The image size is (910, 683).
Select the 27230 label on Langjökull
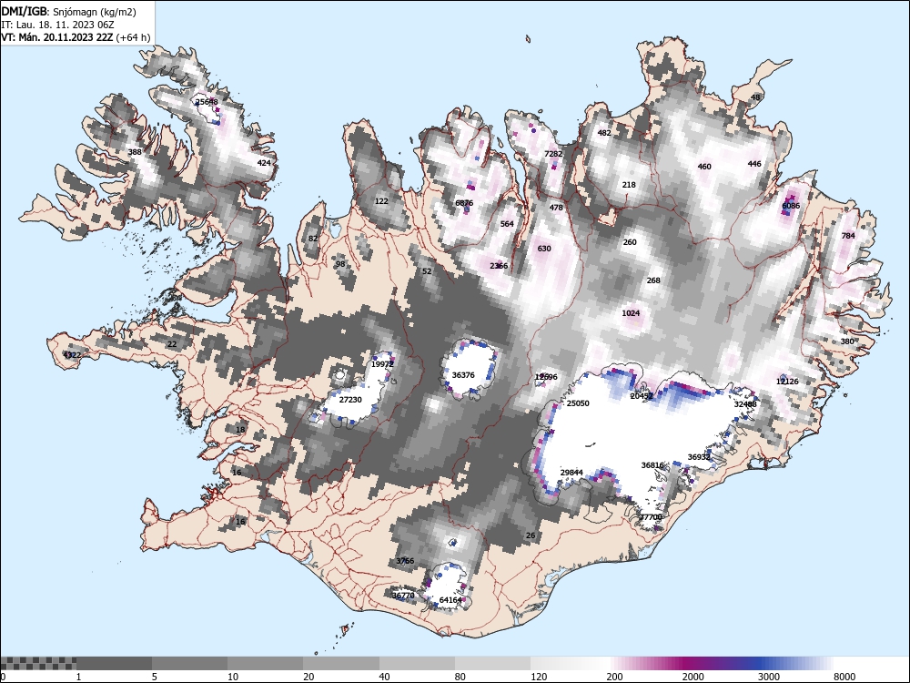[350, 400]
